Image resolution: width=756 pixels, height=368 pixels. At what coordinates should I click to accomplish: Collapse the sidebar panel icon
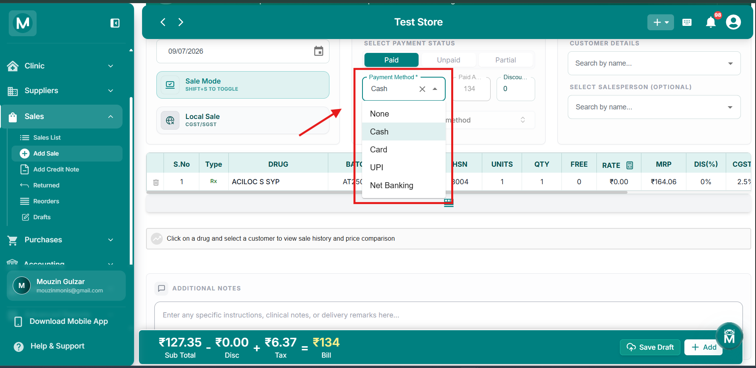(115, 23)
